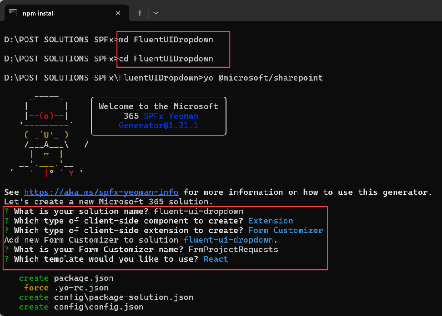
Task: Click blue 'fluent-ui-dropdown' in Add new line
Action: click(x=228, y=240)
